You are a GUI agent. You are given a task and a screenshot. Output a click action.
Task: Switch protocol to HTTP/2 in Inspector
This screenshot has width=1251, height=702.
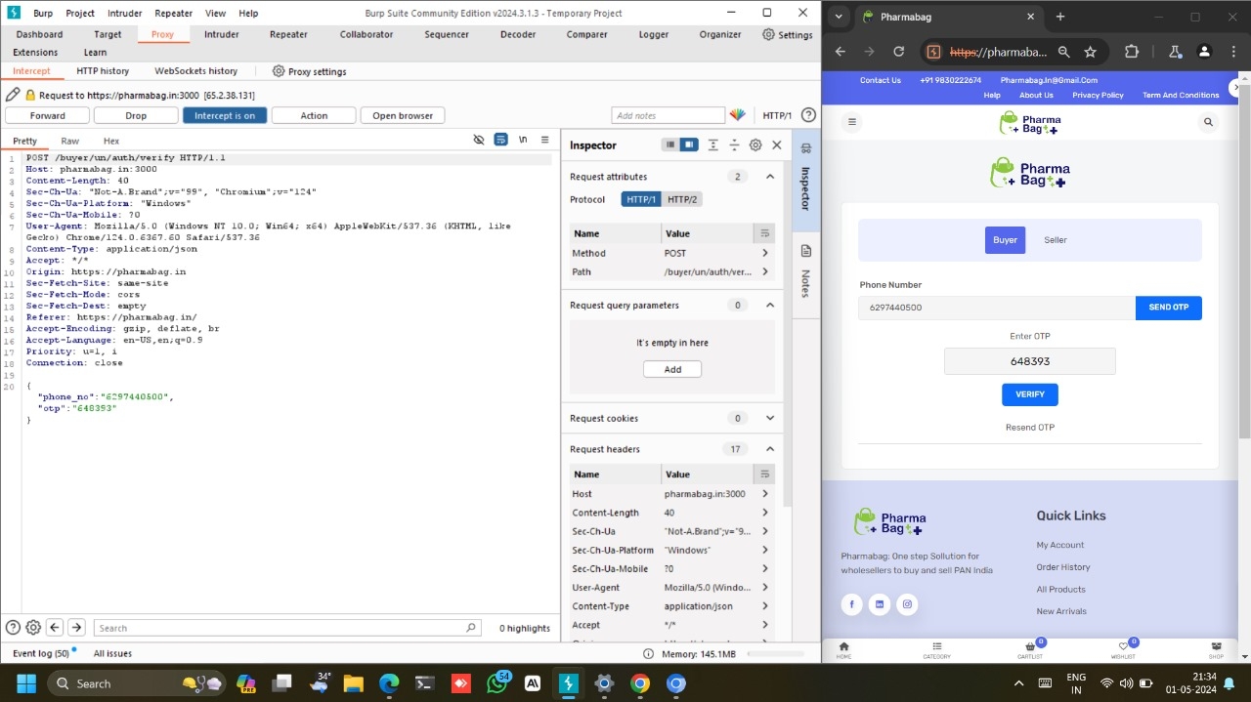[x=681, y=199]
